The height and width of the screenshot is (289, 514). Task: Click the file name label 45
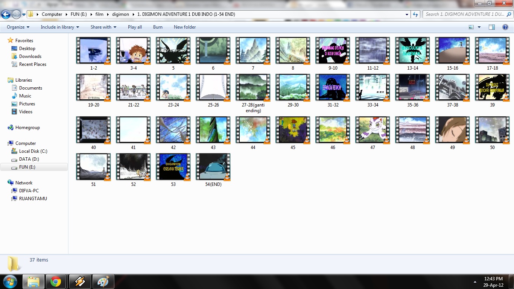click(293, 148)
